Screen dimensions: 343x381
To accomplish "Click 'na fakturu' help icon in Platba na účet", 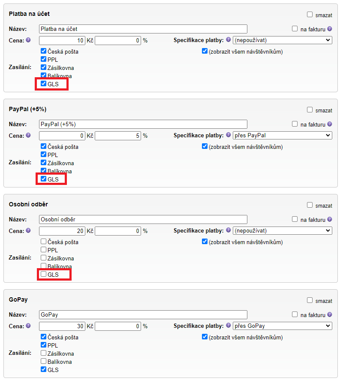I will 330,29.
